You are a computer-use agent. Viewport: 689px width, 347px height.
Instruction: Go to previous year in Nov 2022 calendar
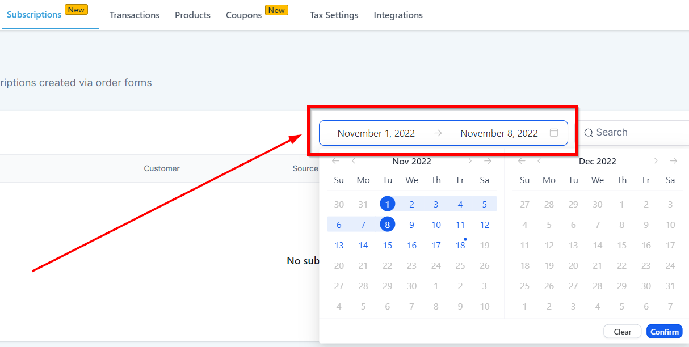[335, 161]
